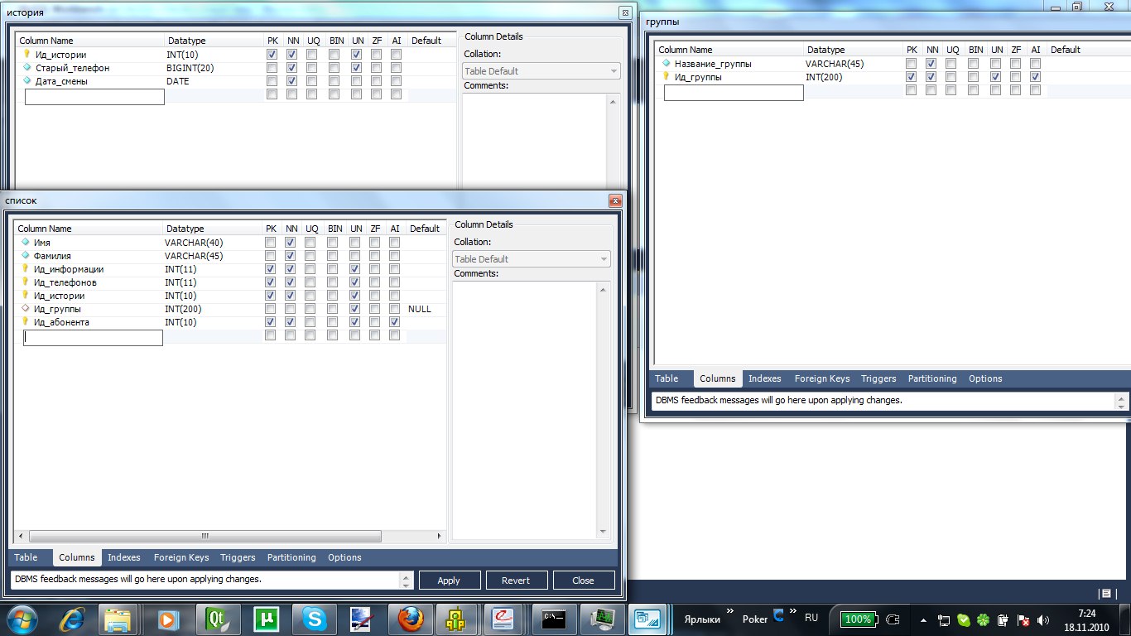This screenshot has height=636, width=1131.
Task: Switch to Foreign Keys tab in список
Action: 181,557
